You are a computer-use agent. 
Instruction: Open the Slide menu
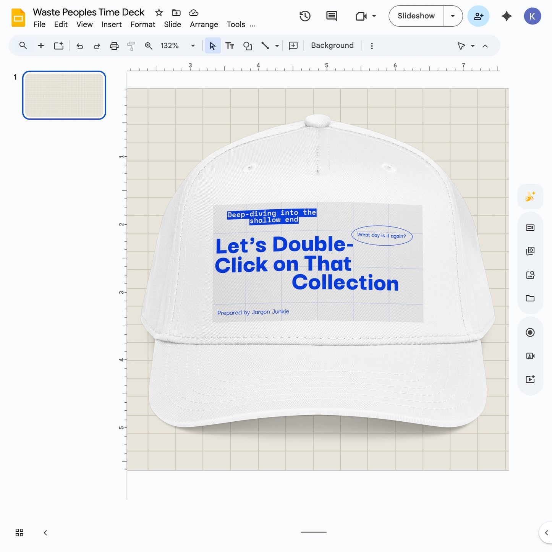172,24
